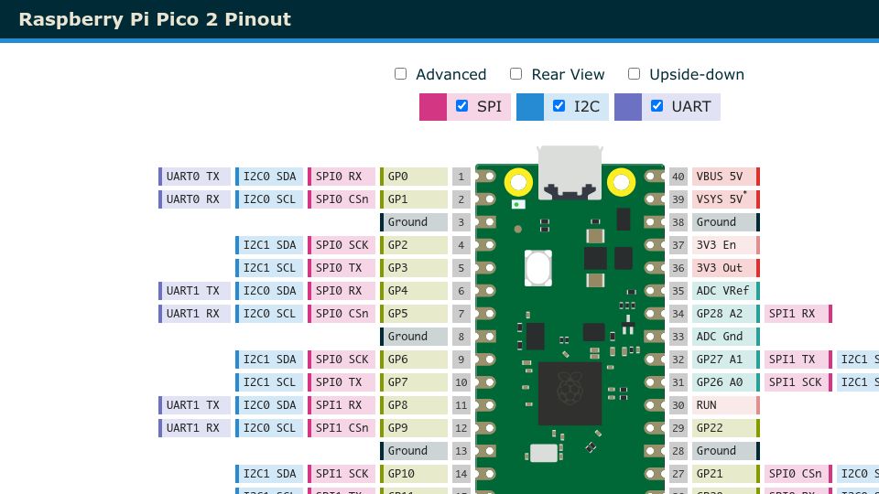Click the GP9 pin label
This screenshot has height=494, width=879.
point(414,428)
